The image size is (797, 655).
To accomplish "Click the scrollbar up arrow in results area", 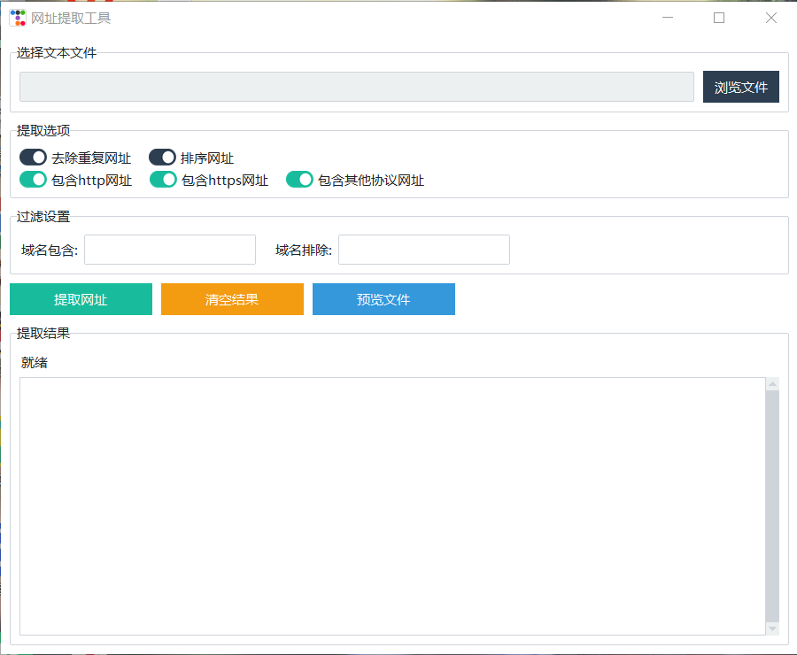I will (771, 385).
